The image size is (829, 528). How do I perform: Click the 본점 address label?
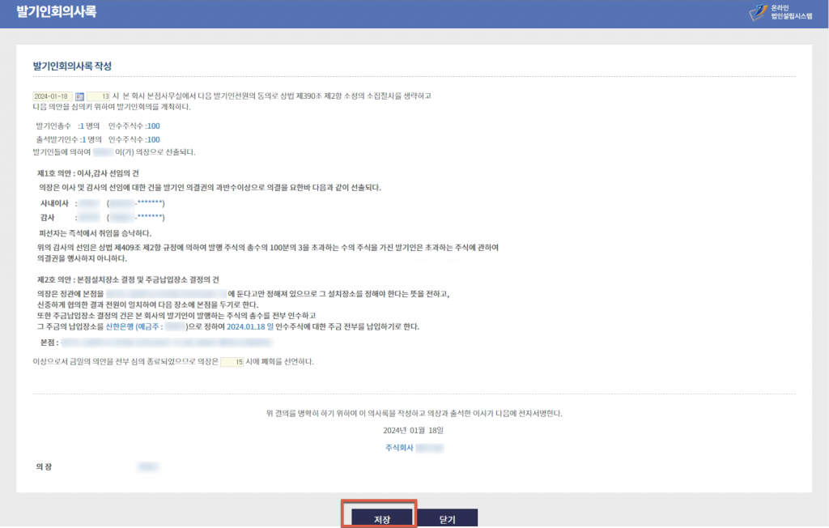[x=49, y=343]
